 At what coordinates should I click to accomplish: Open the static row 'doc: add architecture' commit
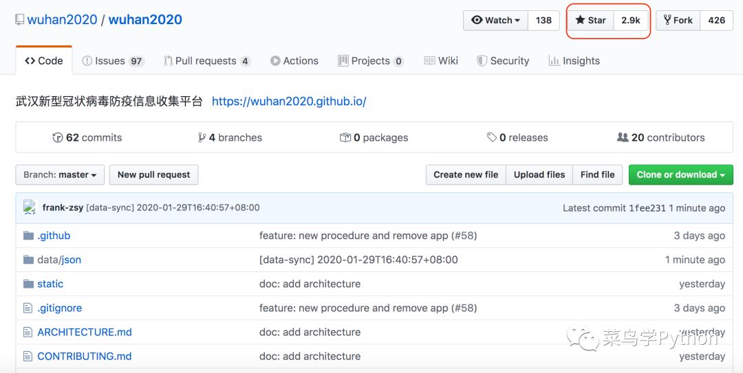click(x=310, y=284)
